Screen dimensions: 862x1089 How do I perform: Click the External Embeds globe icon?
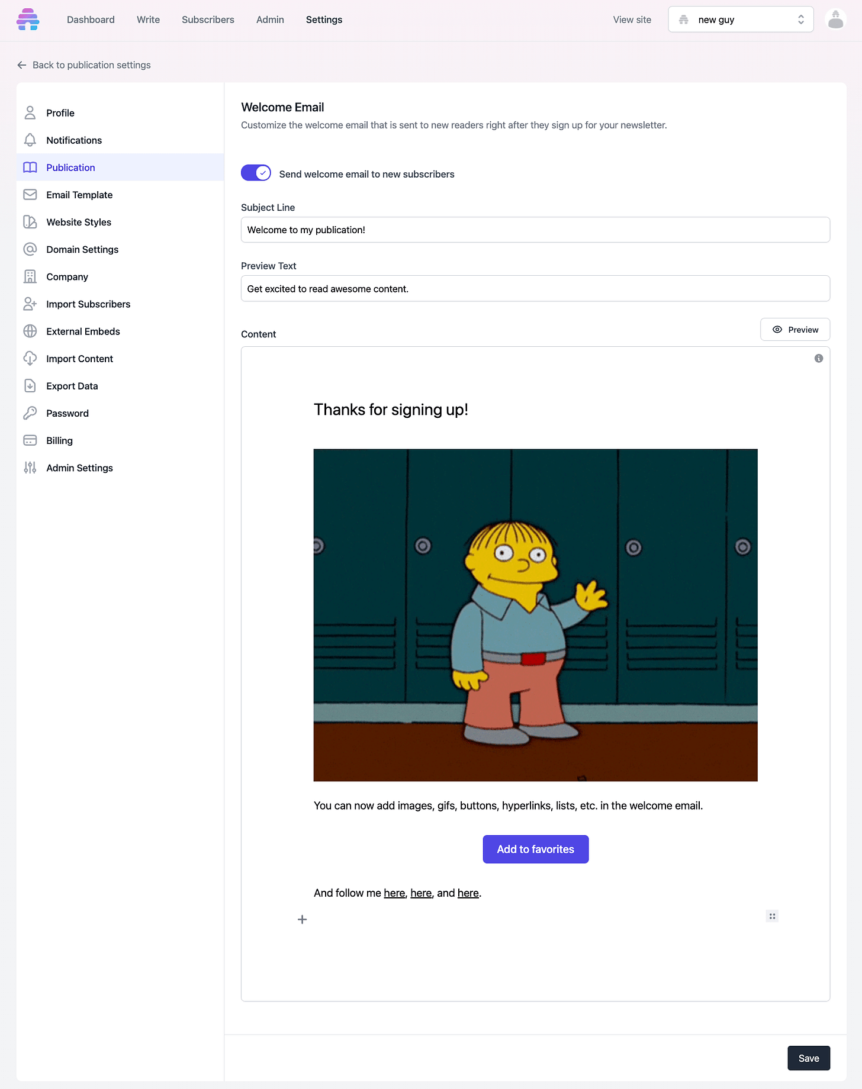[x=30, y=331]
